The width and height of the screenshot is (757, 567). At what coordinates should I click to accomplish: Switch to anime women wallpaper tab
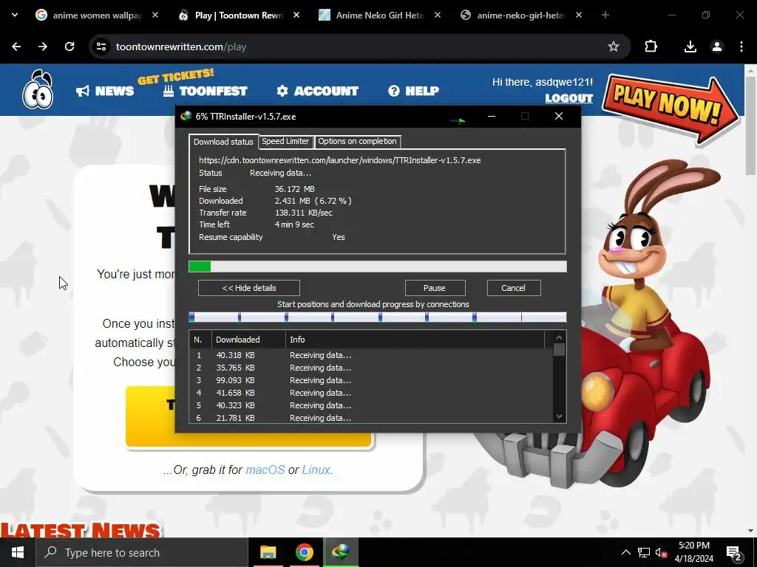click(97, 16)
